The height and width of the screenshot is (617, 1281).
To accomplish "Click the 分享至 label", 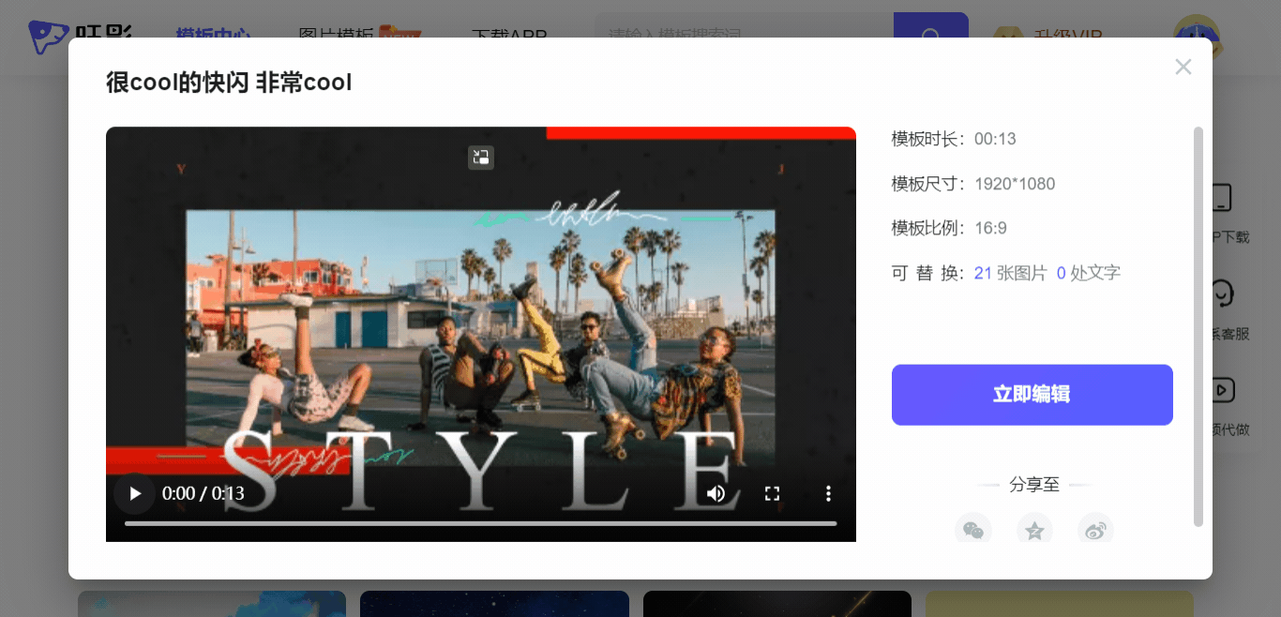I will (1034, 485).
